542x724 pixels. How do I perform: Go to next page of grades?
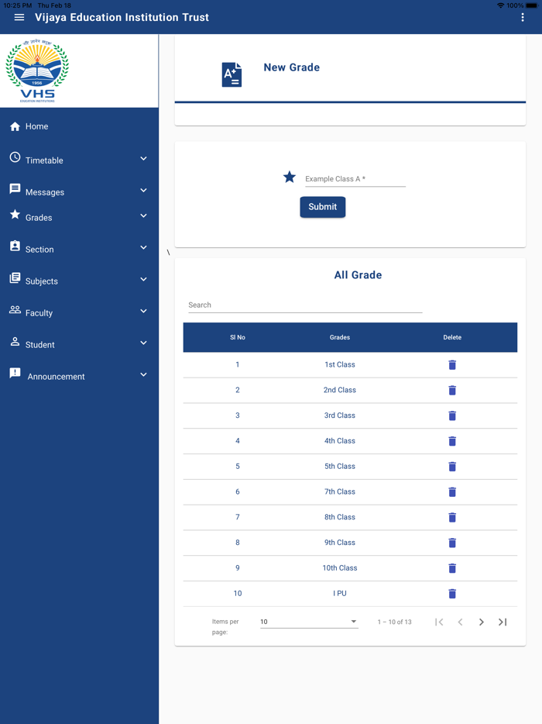481,622
